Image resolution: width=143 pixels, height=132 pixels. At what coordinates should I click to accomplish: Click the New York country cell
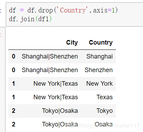click(x=100, y=84)
